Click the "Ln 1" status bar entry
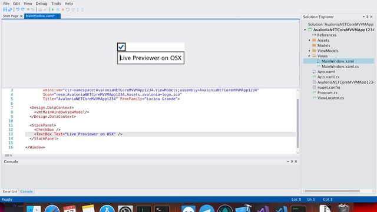377x212 pixels. 311,199
